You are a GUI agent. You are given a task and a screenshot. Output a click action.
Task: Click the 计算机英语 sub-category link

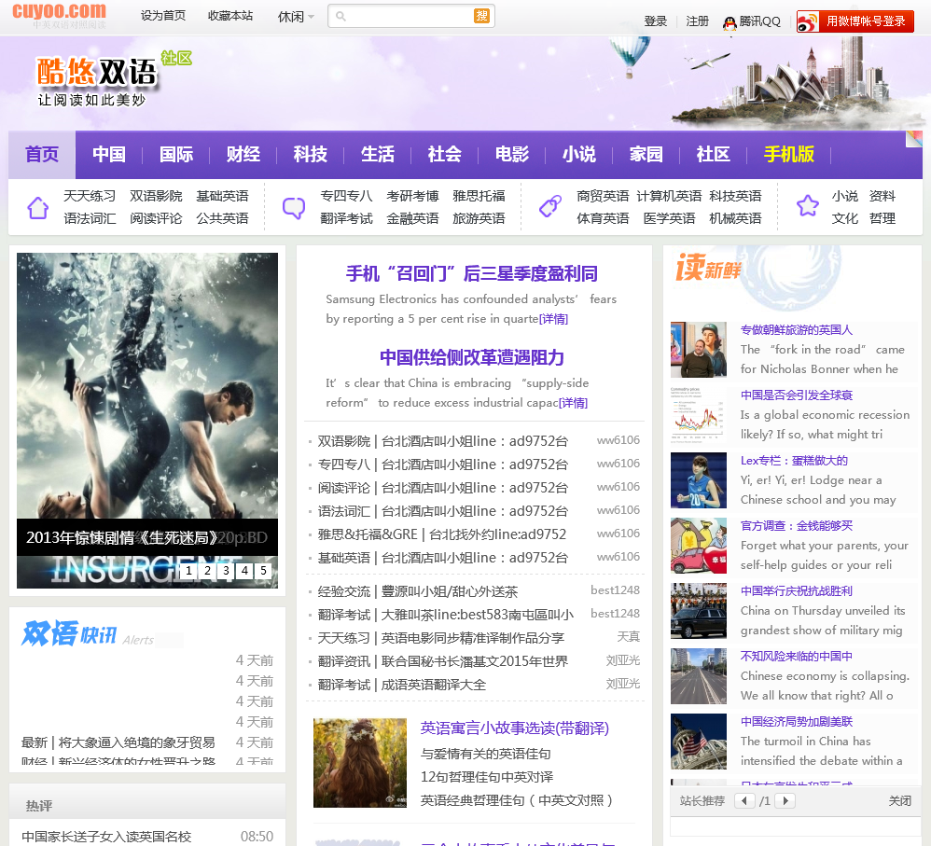(x=669, y=196)
